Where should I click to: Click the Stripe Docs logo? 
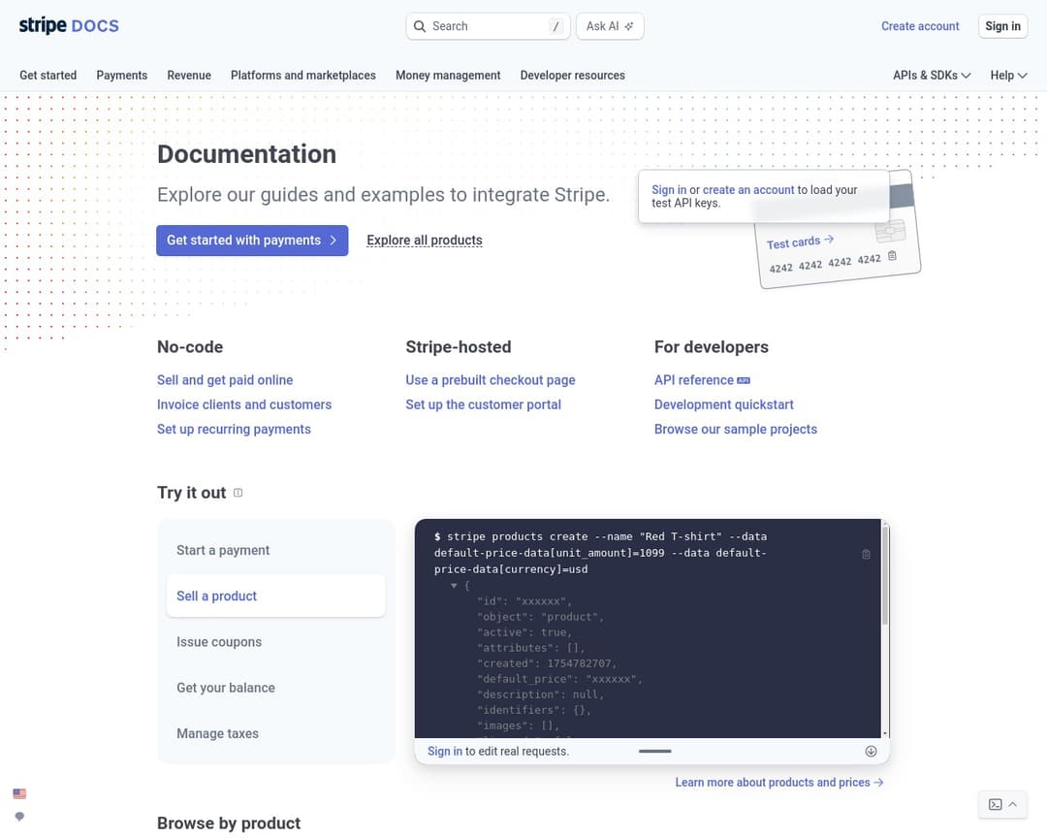coord(69,25)
